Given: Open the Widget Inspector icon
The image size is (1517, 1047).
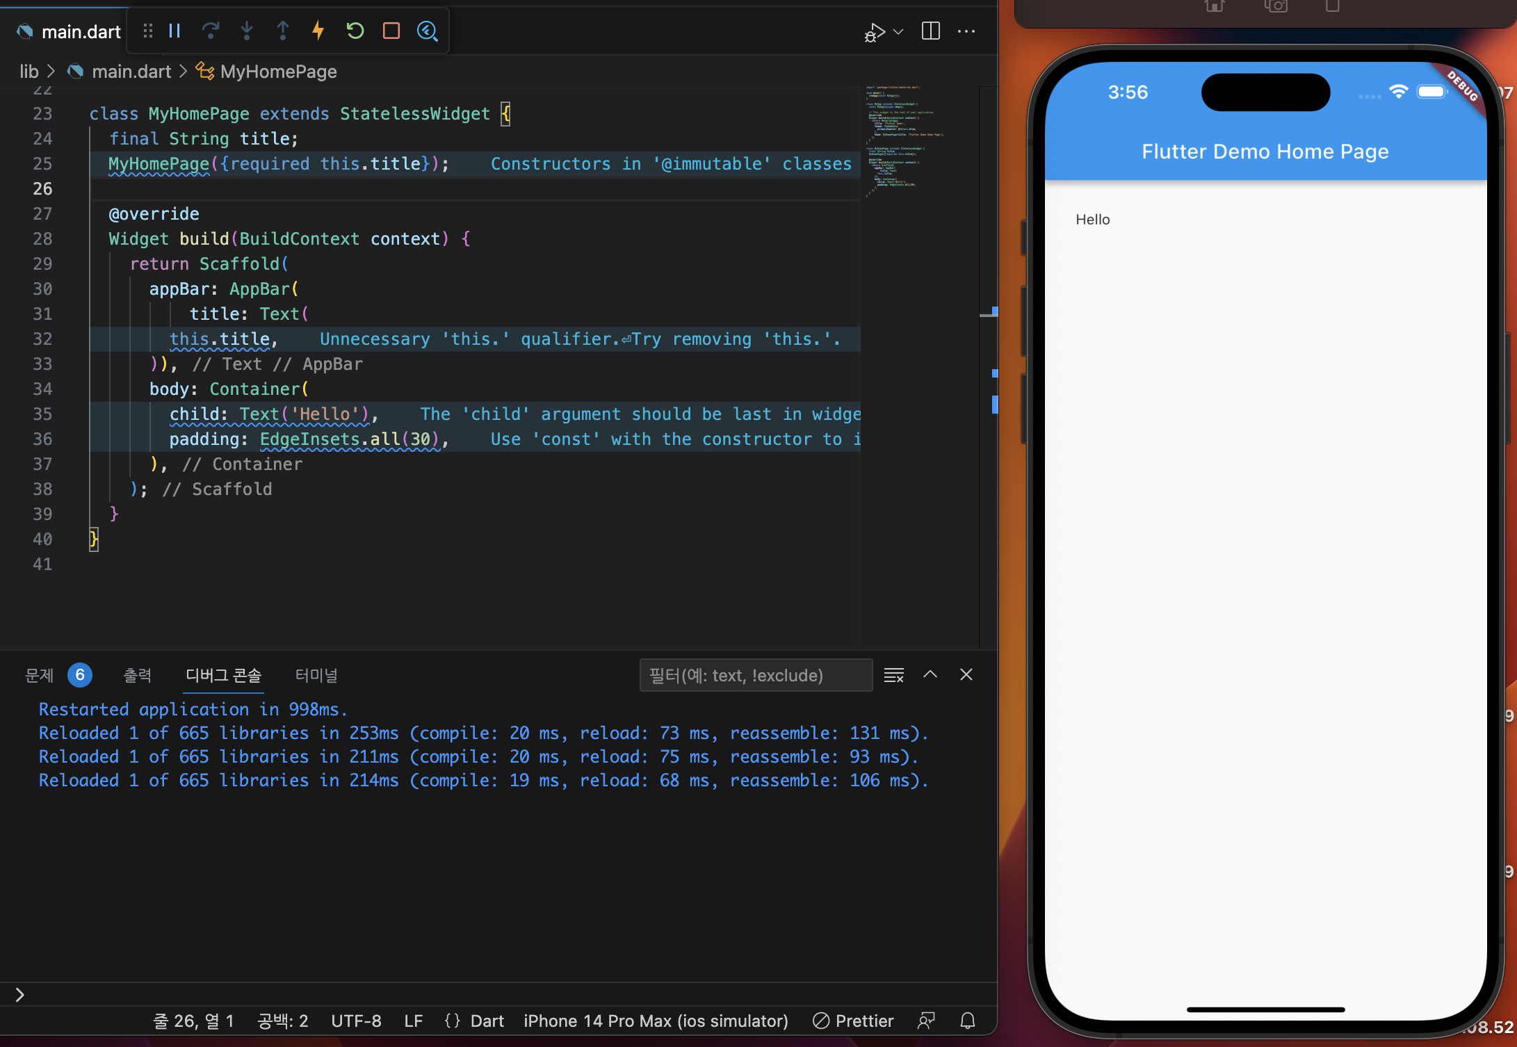Looking at the screenshot, I should click(428, 31).
